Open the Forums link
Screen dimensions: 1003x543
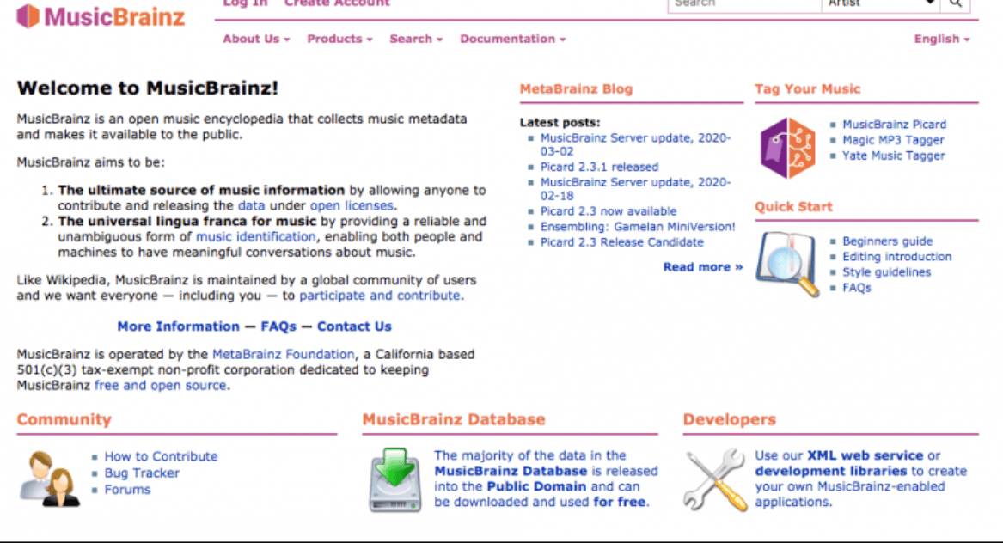tap(127, 490)
